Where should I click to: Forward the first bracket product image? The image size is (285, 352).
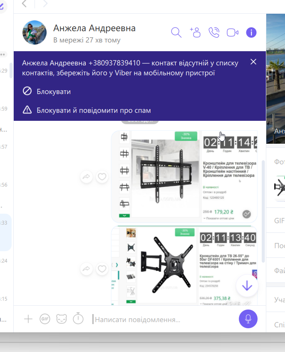coord(86,177)
